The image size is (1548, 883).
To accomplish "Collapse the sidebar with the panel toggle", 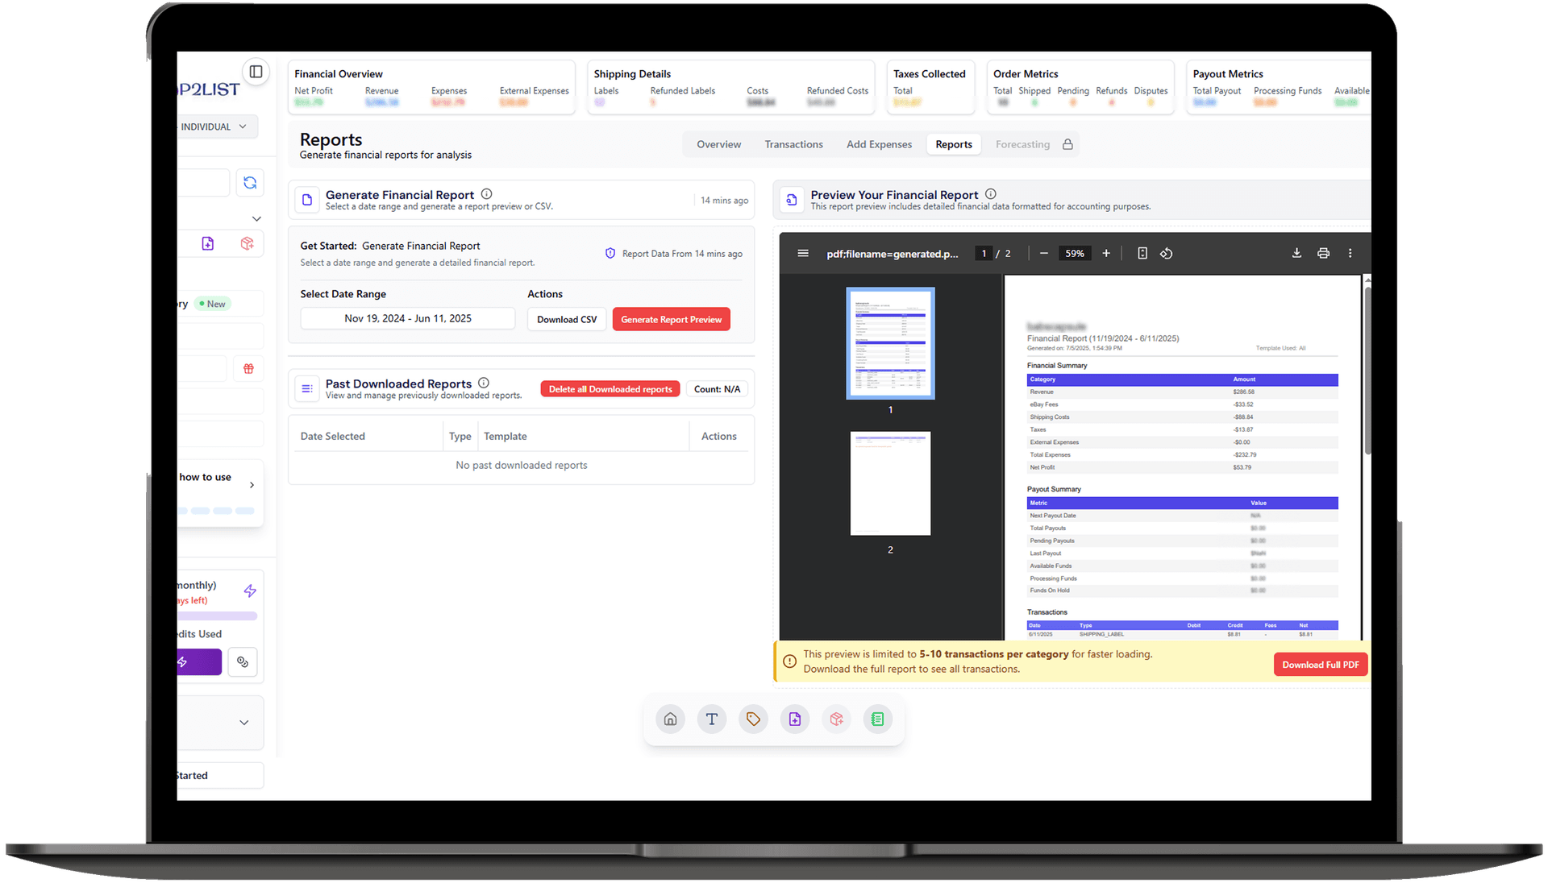I will 256,71.
